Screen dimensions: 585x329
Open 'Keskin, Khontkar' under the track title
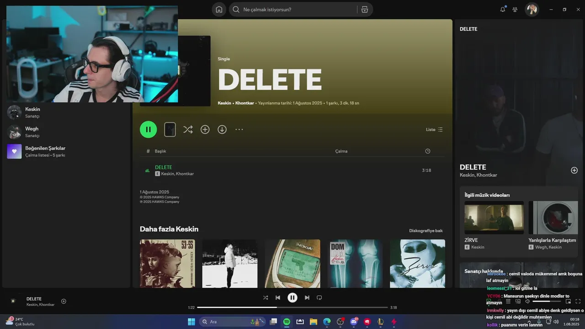coord(177,174)
